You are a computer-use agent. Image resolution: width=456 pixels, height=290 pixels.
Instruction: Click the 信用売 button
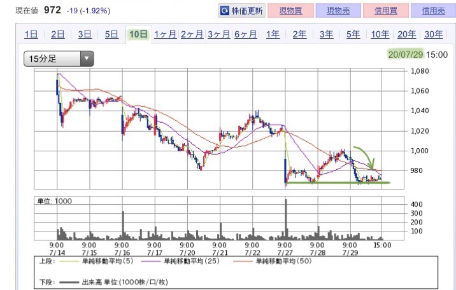coord(433,11)
